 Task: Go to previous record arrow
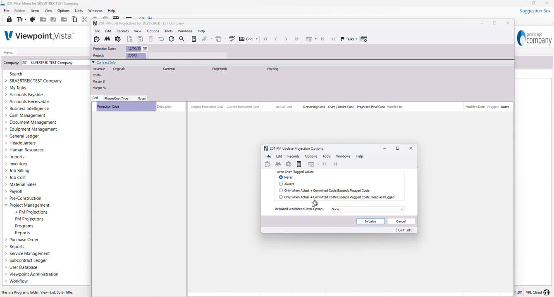[x=276, y=39]
